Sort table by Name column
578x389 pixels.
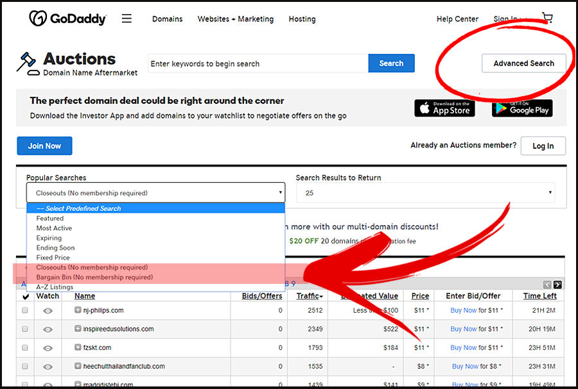(85, 296)
